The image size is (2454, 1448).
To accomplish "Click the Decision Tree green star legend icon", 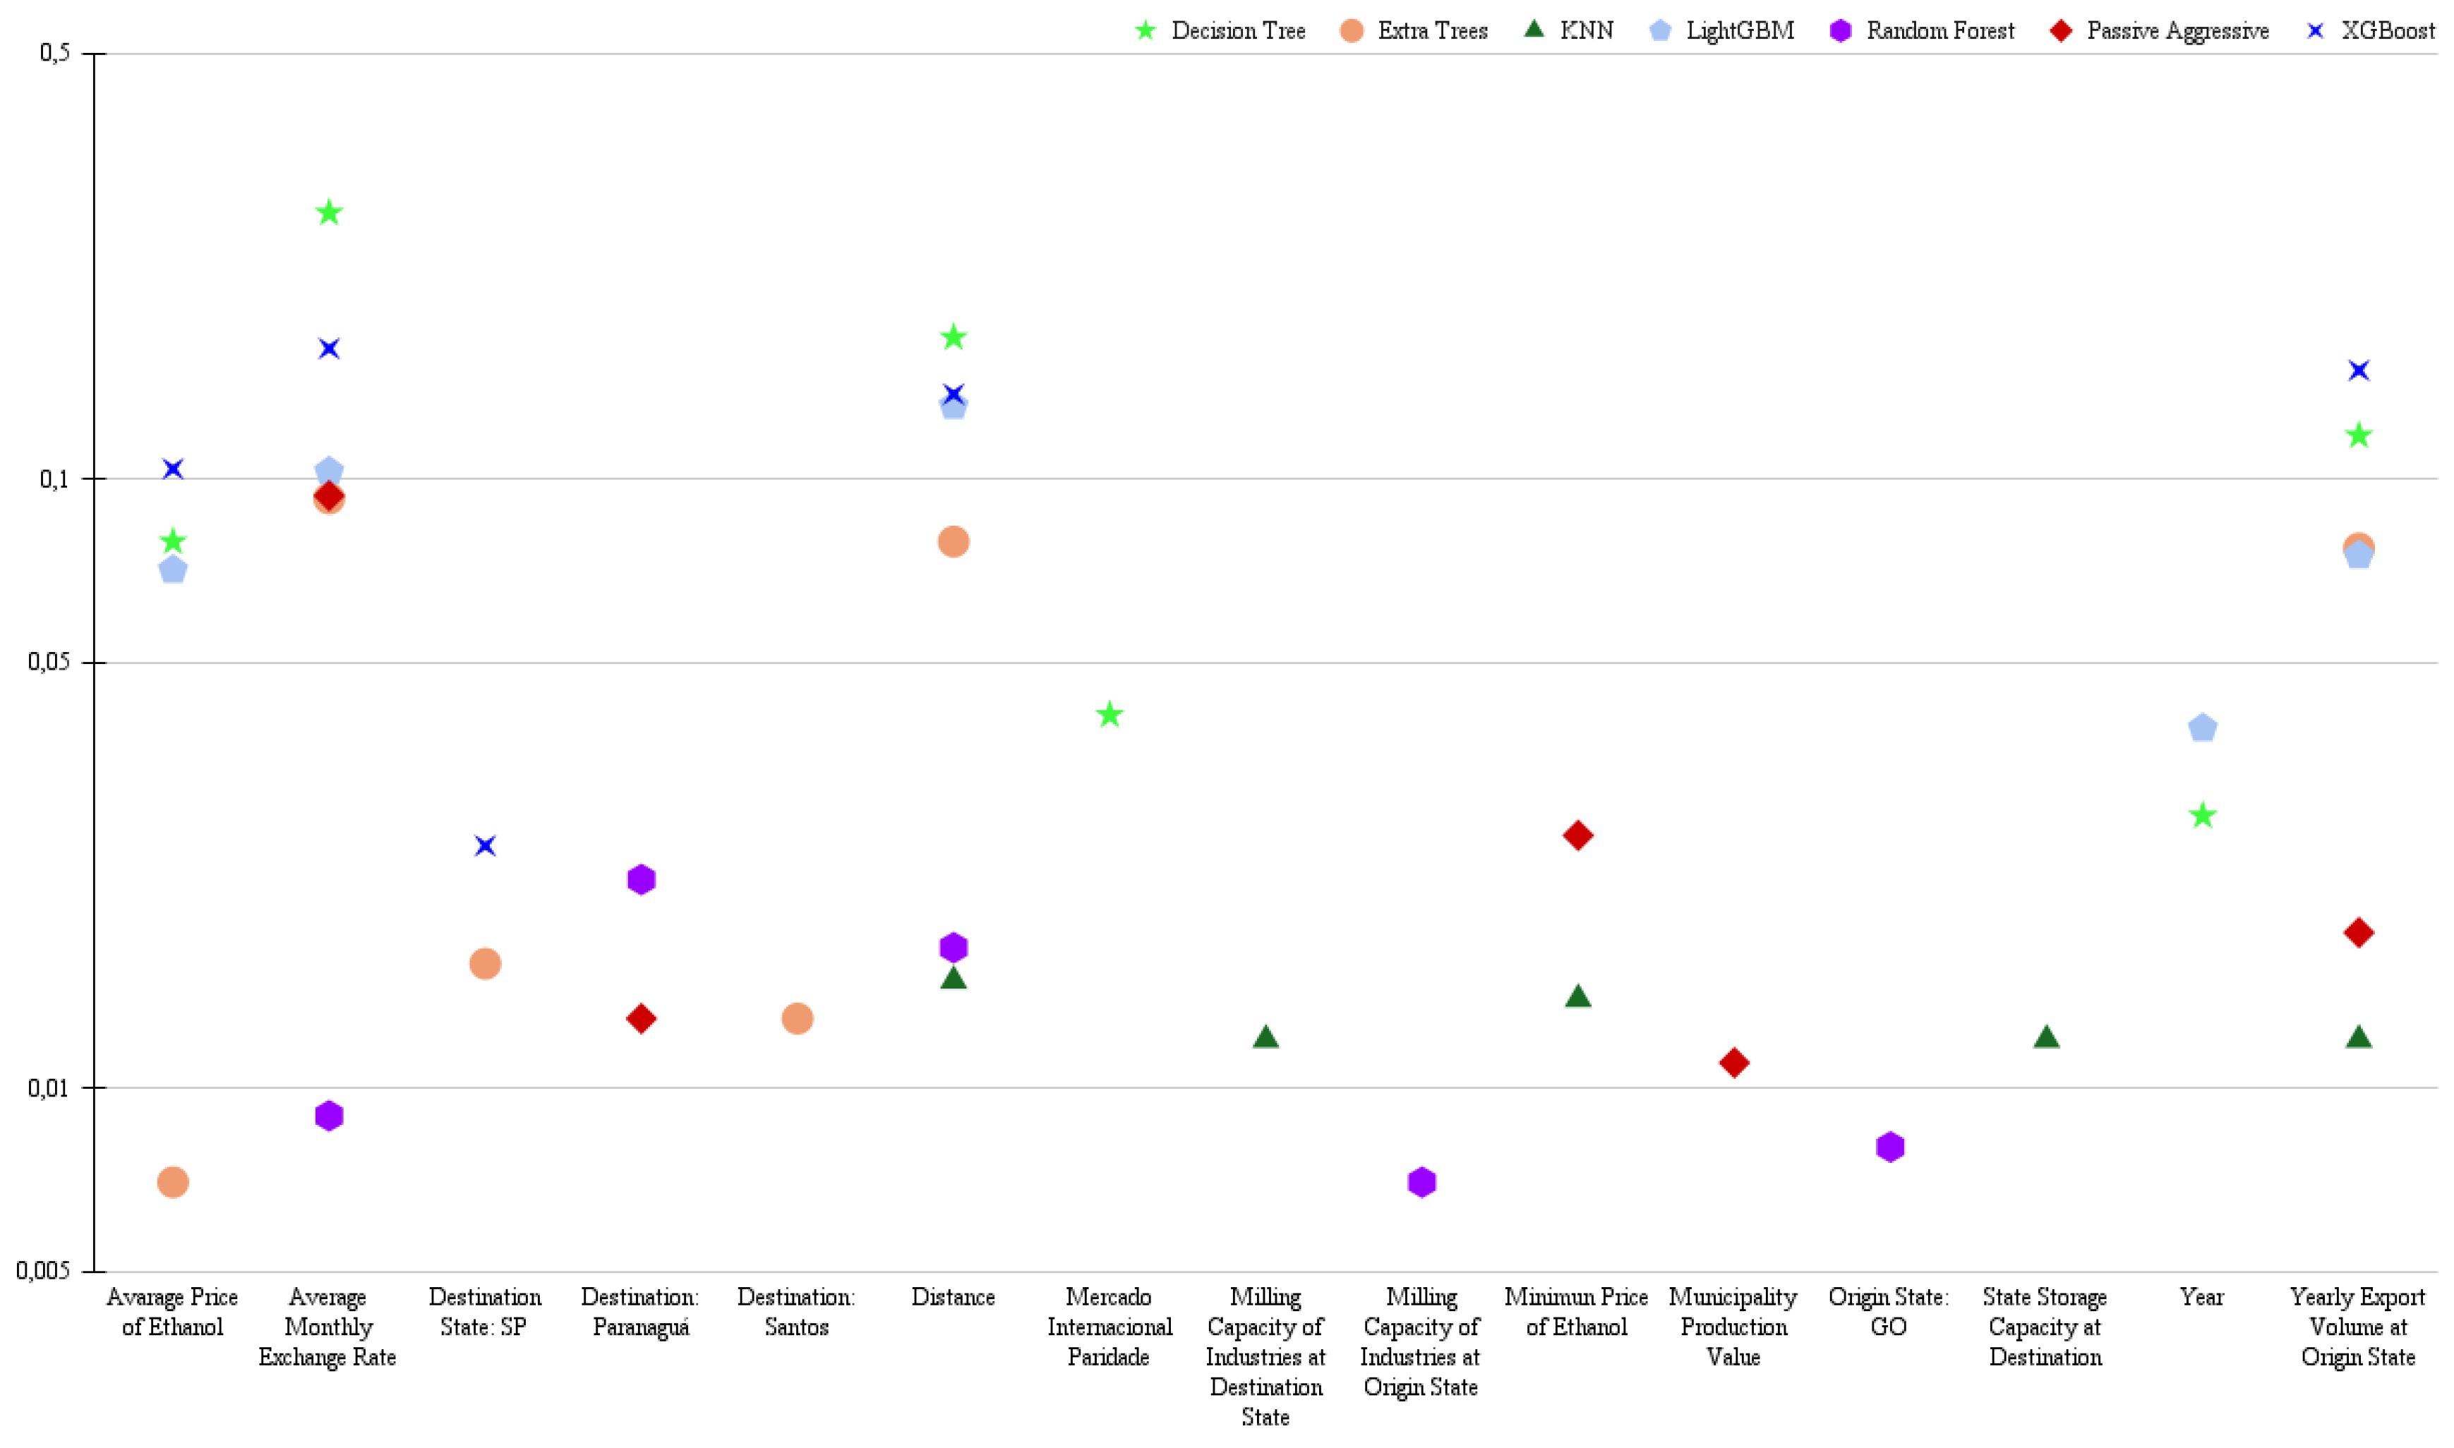I will [x=1146, y=31].
